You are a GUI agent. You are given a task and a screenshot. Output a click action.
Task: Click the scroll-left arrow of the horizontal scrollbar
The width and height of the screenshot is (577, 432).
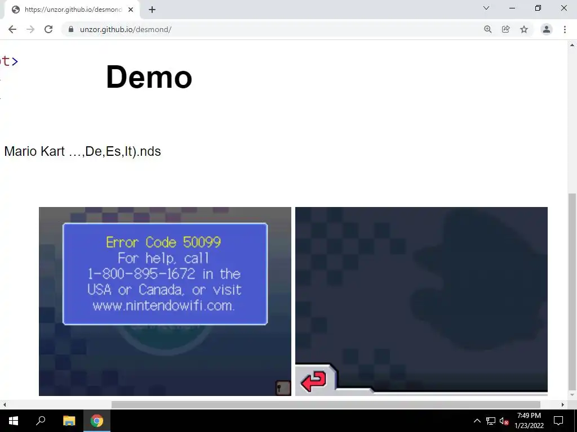pos(5,405)
